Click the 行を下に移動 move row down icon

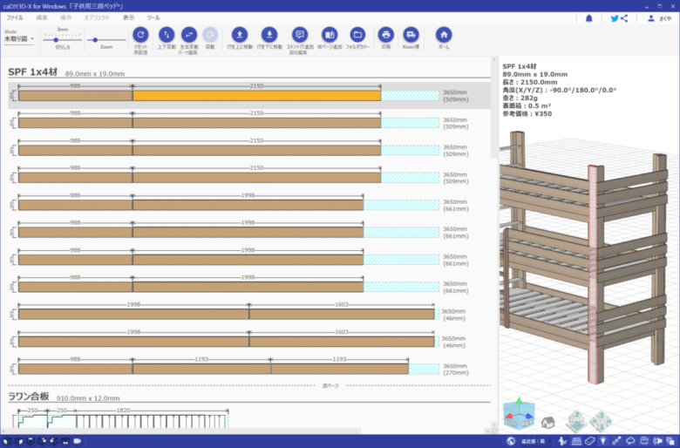pyautogui.click(x=269, y=35)
